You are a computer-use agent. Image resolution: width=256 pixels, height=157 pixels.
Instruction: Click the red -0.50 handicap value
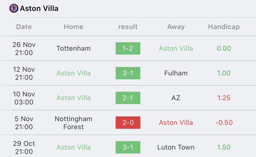point(224,122)
